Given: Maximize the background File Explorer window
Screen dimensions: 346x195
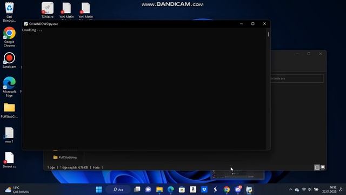Looking at the screenshot, I should tap(309, 54).
